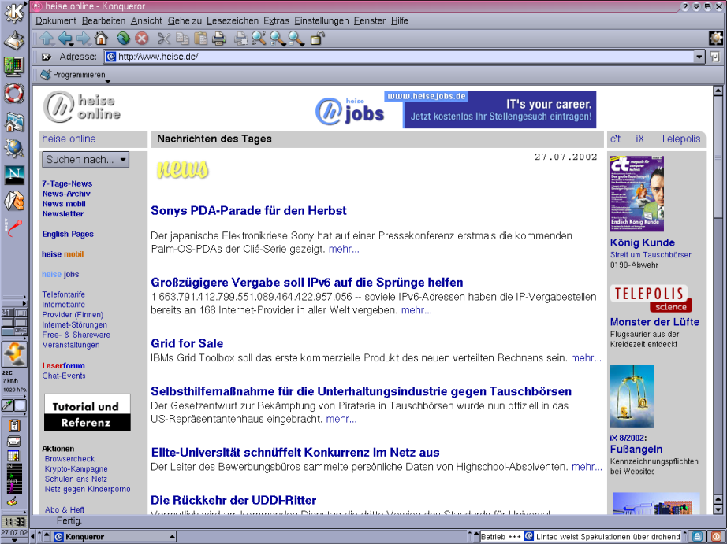727x544 pixels.
Task: Open the English Pages link
Action: coord(68,234)
